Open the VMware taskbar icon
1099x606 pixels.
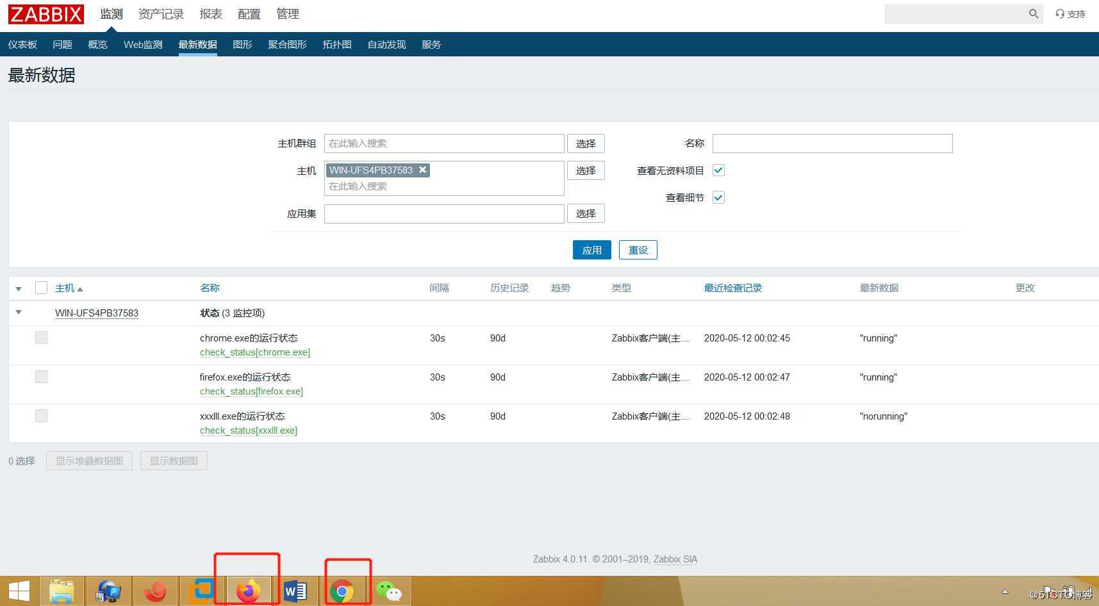(202, 591)
